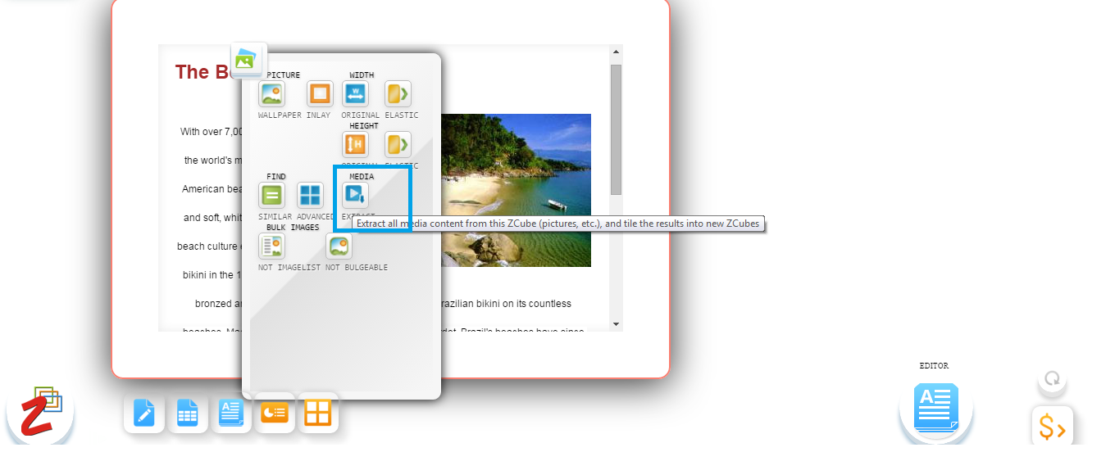The width and height of the screenshot is (1115, 452).
Task: Open Advanced find option
Action: 310,196
